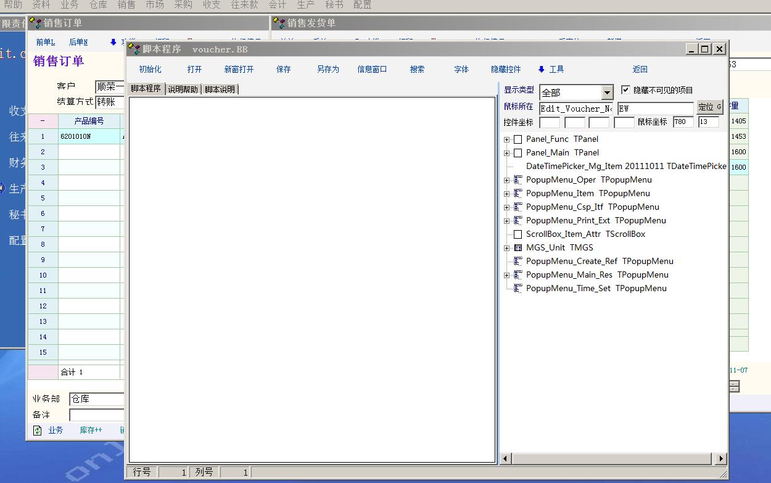Click the PopupMenu_Time_Set node icon
Viewport: 771px width, 483px height.
point(518,289)
